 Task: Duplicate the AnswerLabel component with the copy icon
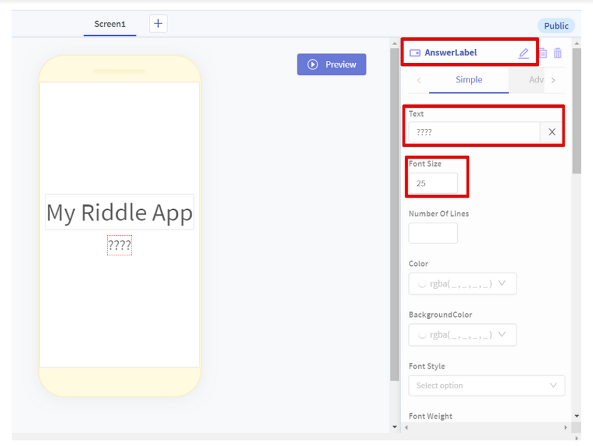[543, 53]
